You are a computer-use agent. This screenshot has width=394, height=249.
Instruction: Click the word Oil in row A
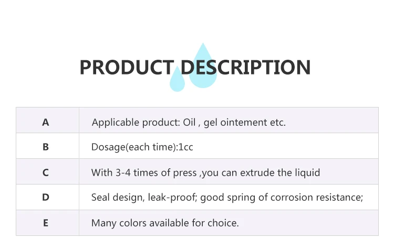click(189, 122)
